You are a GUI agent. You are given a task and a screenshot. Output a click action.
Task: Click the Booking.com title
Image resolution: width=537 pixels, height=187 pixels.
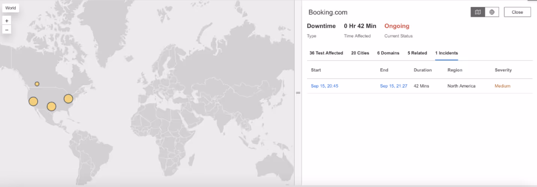(328, 12)
